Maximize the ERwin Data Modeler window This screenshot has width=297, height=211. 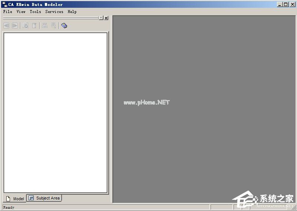[x=286, y=4]
